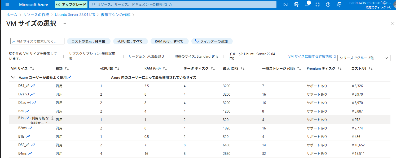Open the vCPU 数 : すべて filter
Screen dimensions: 396x158
130,41
